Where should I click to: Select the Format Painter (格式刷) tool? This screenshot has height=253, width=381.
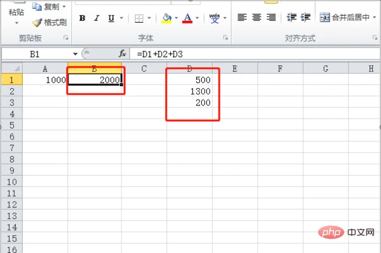[x=50, y=23]
